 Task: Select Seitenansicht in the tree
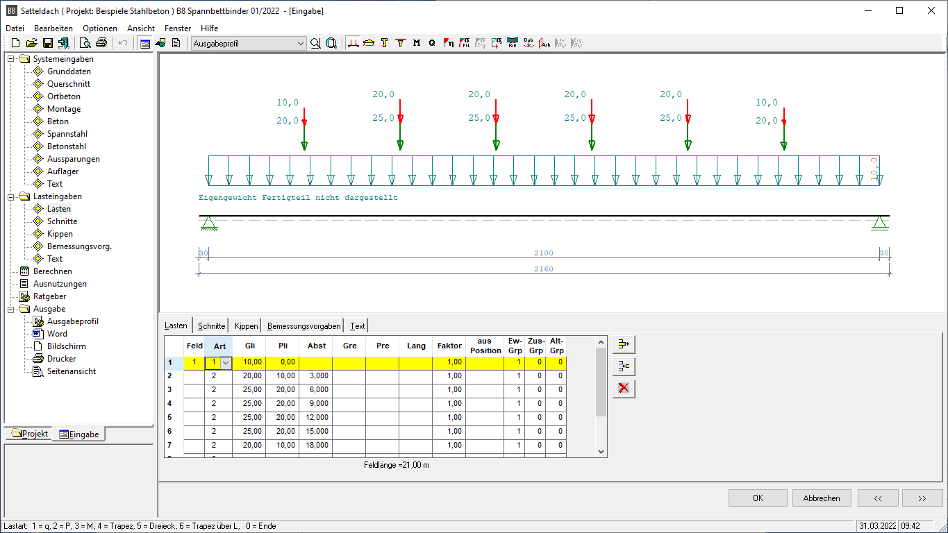click(72, 371)
